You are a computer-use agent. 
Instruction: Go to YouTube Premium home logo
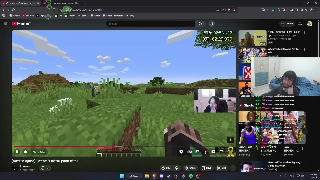[x=21, y=24]
